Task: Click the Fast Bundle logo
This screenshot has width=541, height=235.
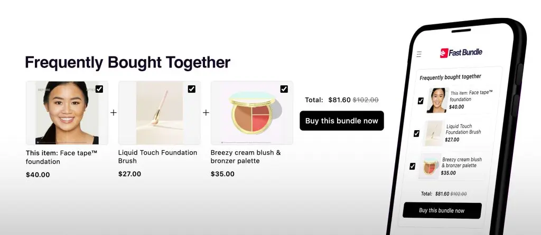Action: pyautogui.click(x=461, y=53)
